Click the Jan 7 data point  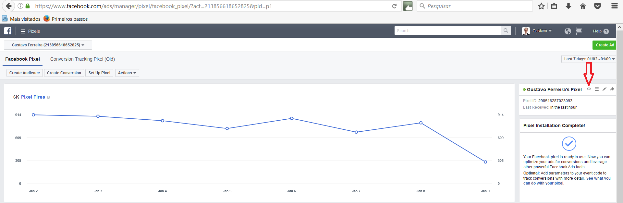point(356,132)
